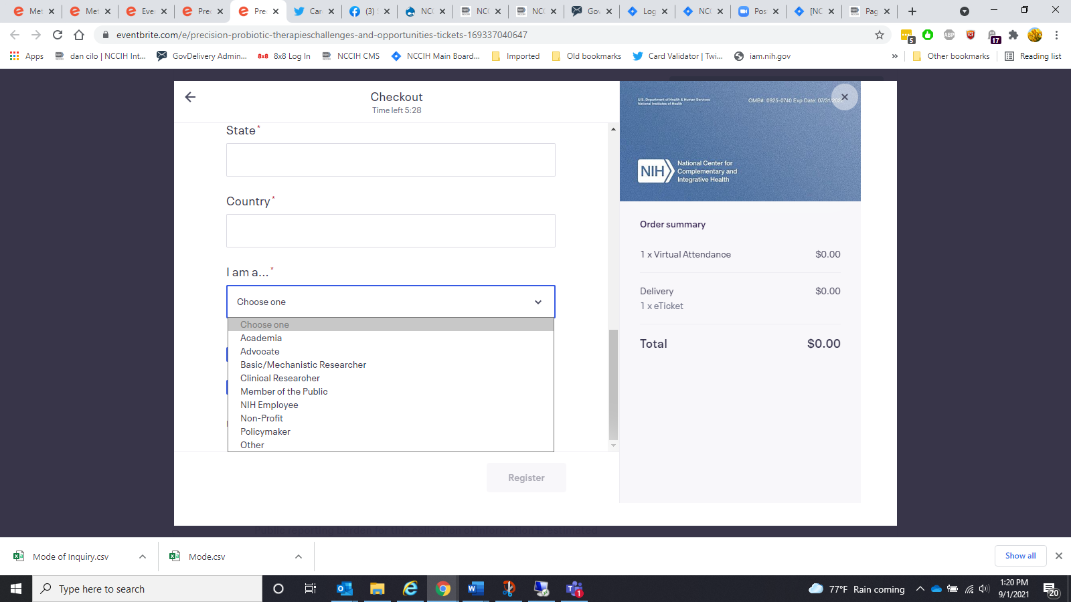Screen dimensions: 1071x602
Task: Click the back arrow in Checkout header
Action: 190,97
